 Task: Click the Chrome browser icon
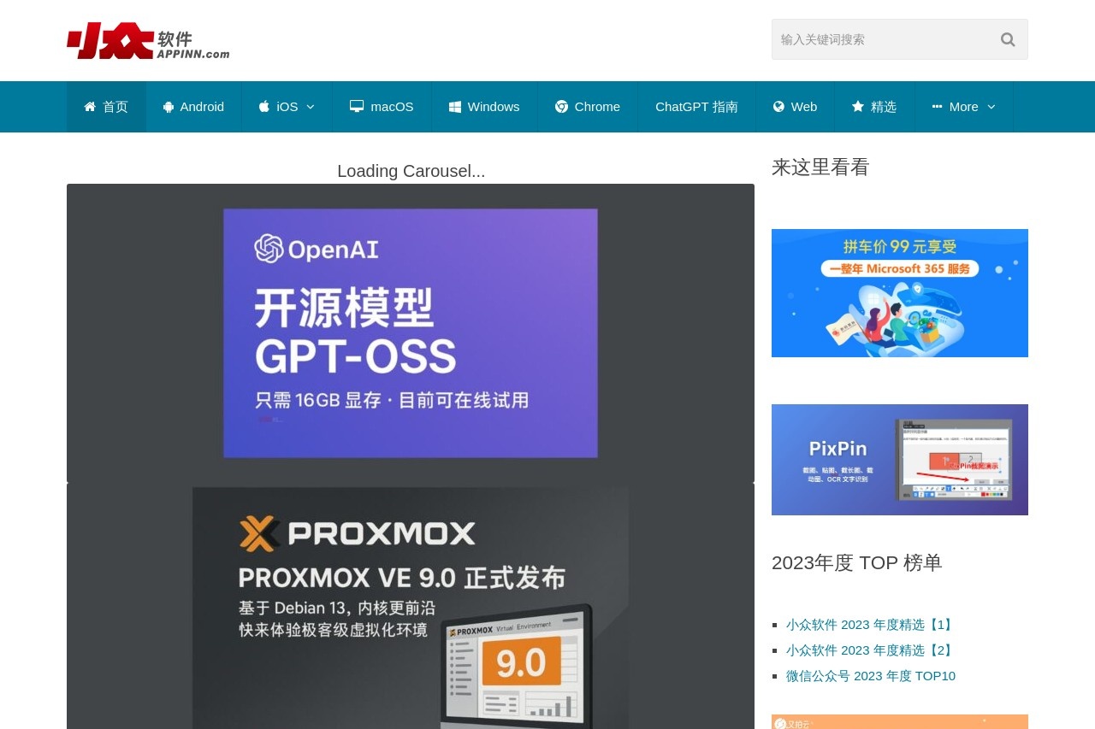[x=562, y=107]
